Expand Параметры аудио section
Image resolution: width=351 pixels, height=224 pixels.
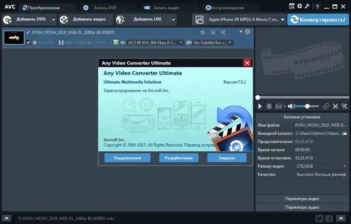[302, 207]
